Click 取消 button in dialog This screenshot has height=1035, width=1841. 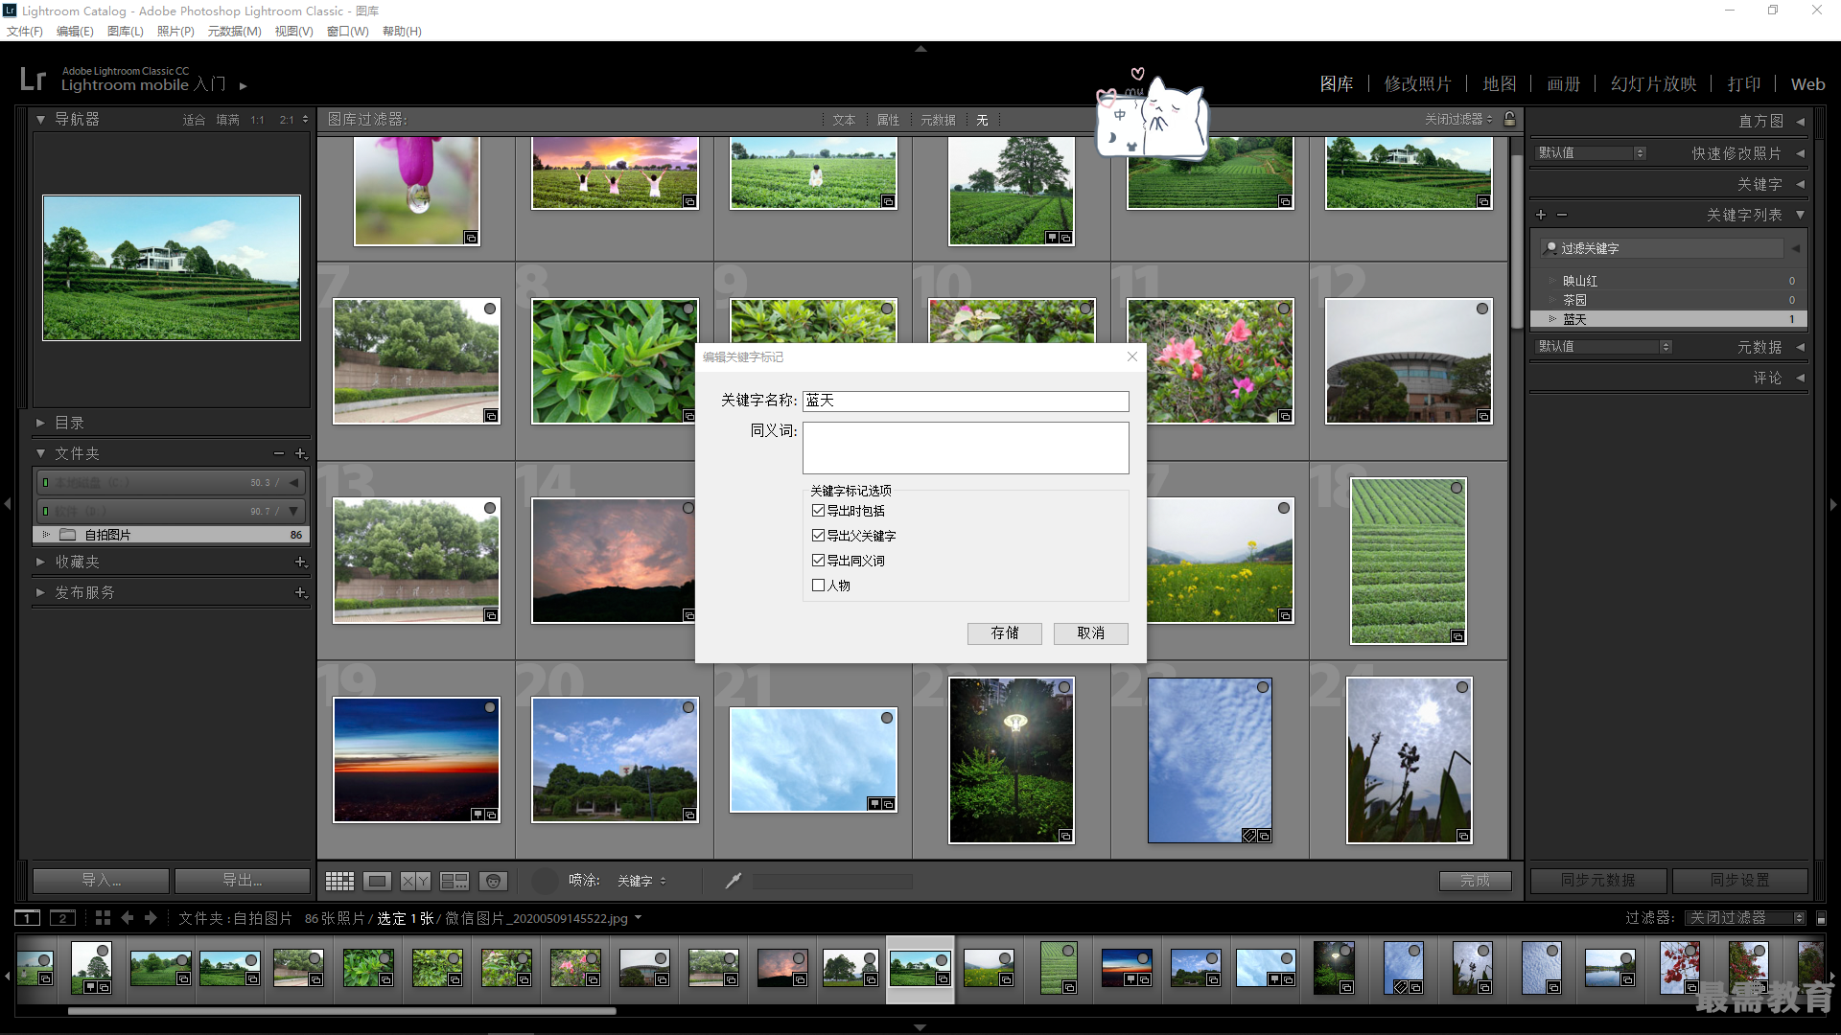1090,633
